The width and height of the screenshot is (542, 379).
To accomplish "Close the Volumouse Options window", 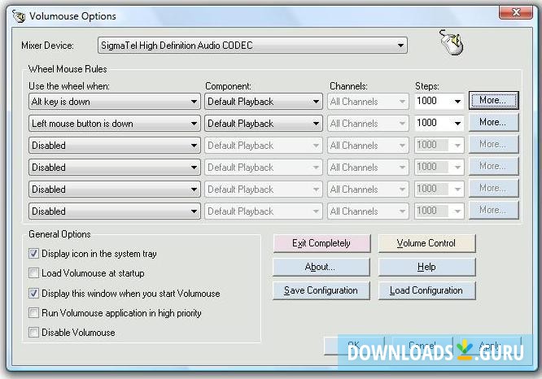I will [x=516, y=12].
